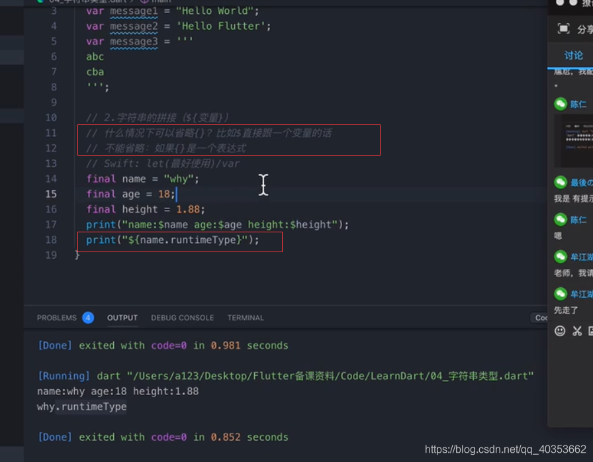Click the name variable on line 14

(134, 179)
